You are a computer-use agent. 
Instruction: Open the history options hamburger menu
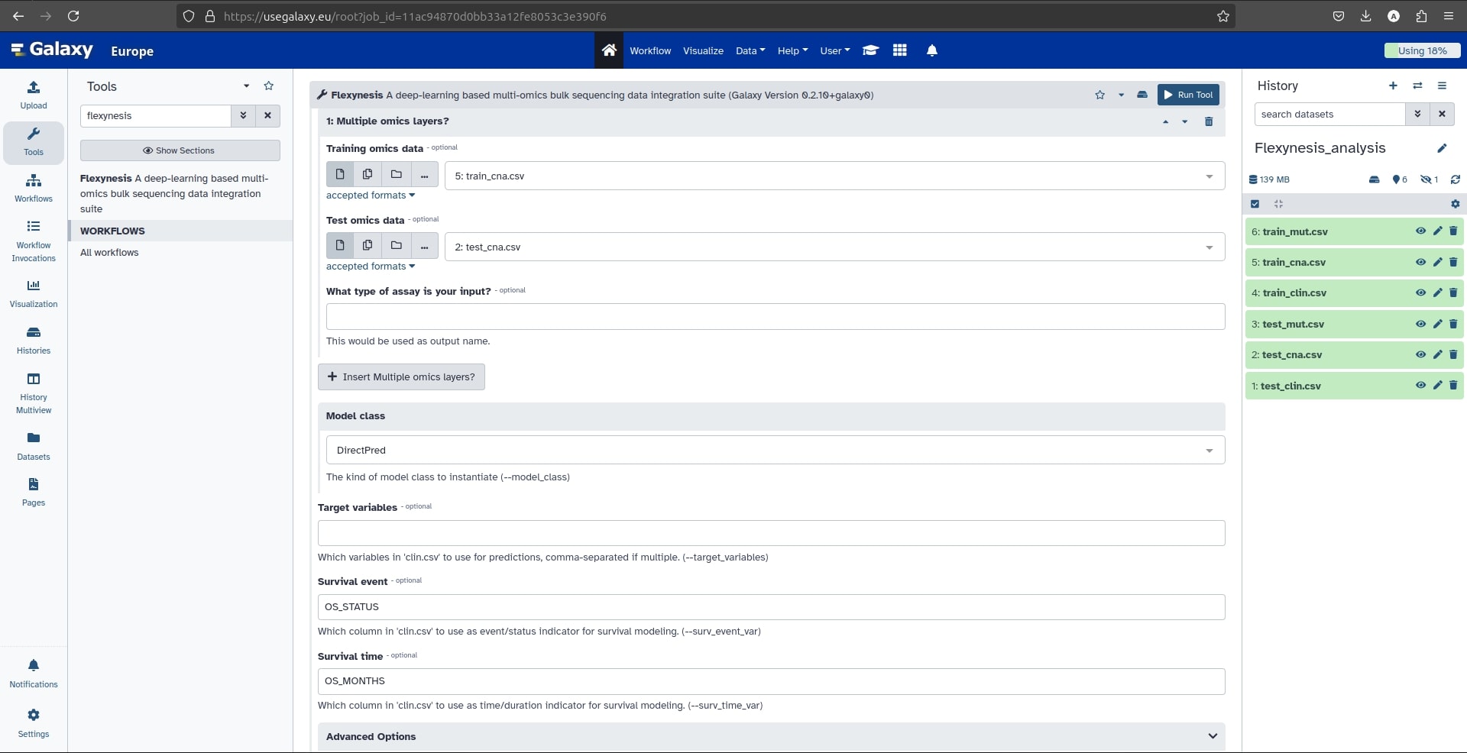coord(1442,86)
